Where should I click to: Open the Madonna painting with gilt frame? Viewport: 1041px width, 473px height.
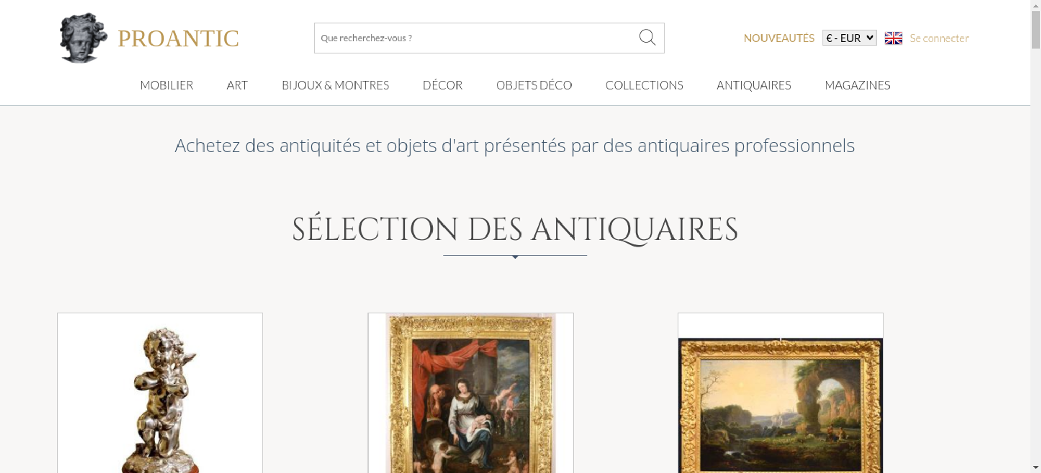[471, 393]
